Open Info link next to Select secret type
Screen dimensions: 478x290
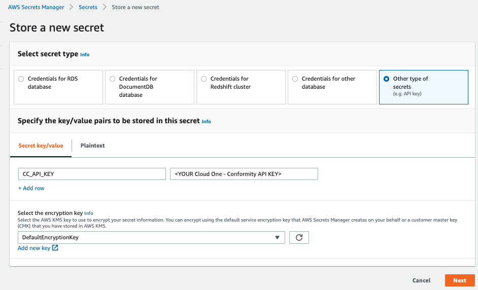tap(85, 55)
